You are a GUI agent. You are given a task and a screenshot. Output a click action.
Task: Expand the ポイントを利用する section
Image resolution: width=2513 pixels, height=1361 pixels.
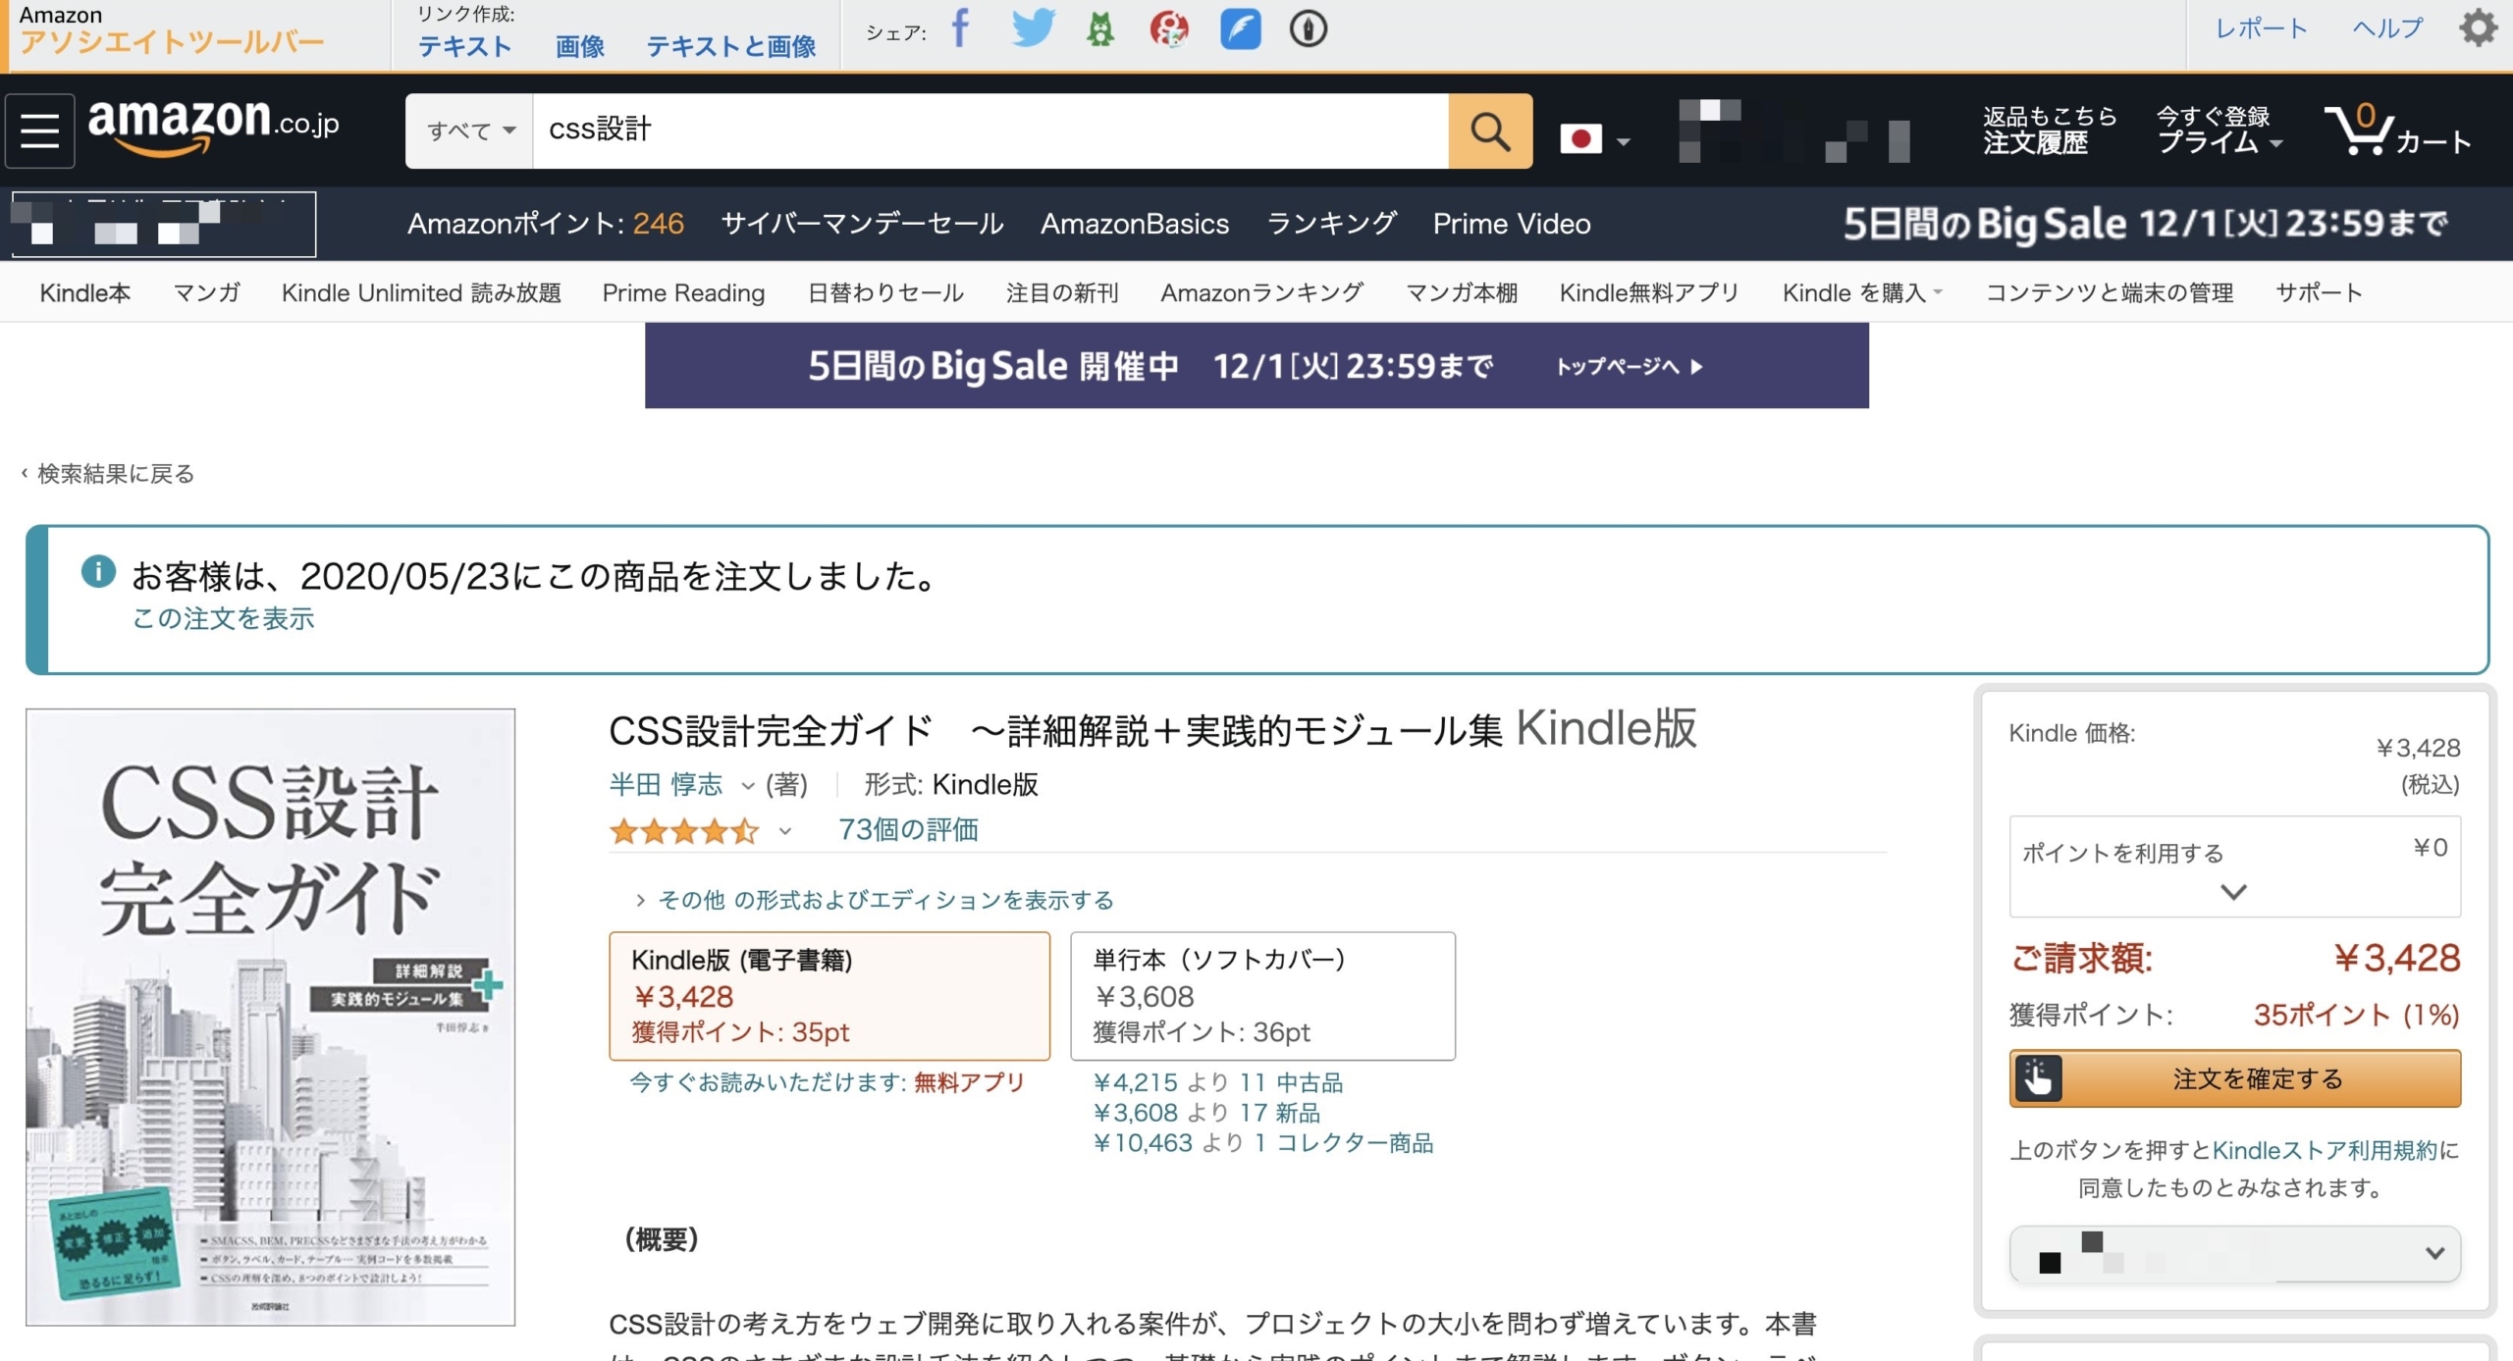2234,866
